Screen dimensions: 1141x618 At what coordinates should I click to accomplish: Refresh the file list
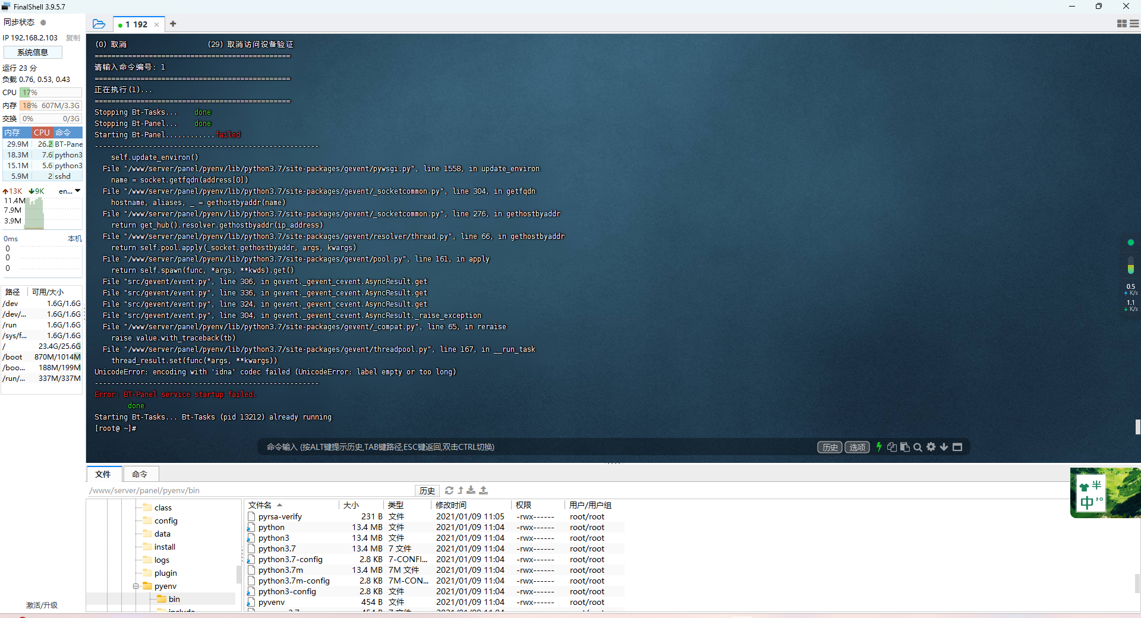(449, 490)
